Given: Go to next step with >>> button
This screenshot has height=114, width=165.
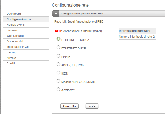Looking at the screenshot, I should 92,106.
